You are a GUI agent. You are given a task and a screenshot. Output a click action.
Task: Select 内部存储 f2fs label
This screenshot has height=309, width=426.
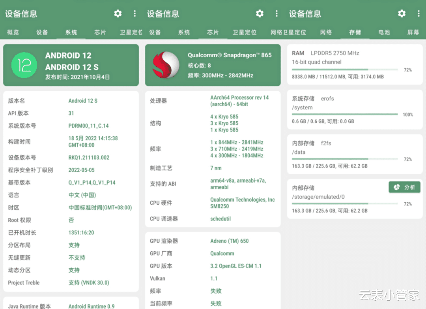312,143
